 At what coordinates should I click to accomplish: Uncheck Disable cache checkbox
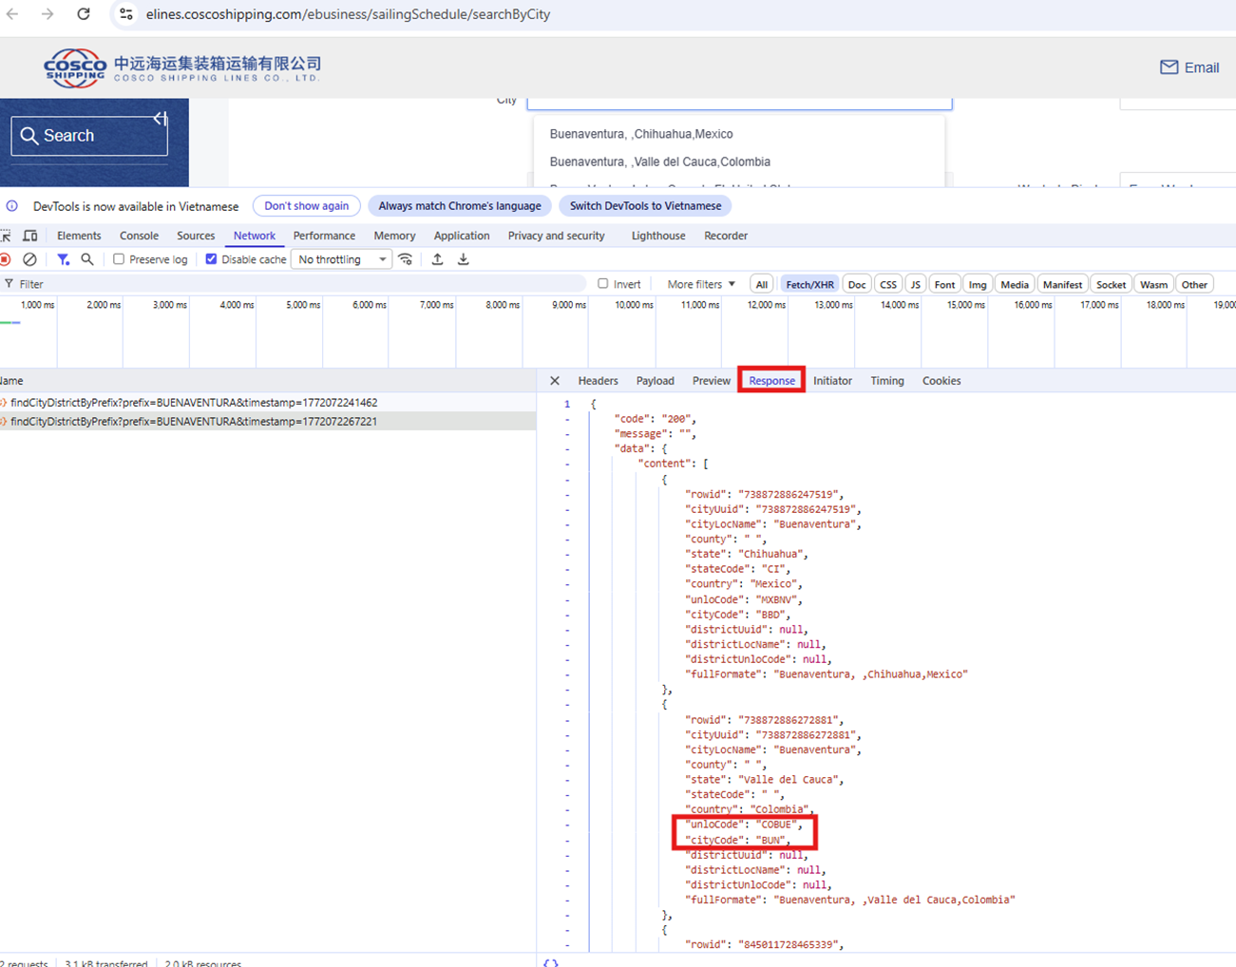point(211,259)
